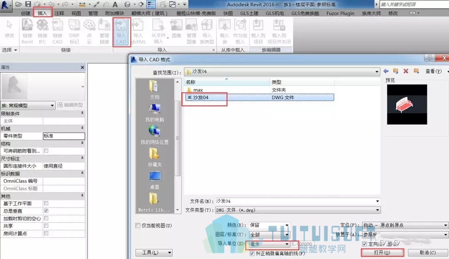
Task: Click the Link CAD ribbon icon
Action: point(57,31)
